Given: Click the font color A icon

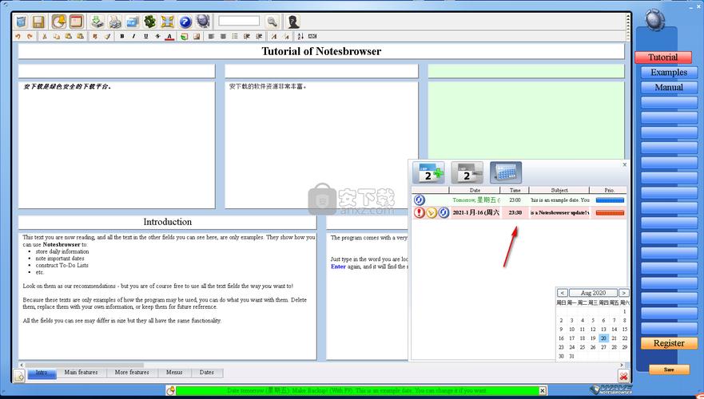Looking at the screenshot, I should [x=169, y=37].
